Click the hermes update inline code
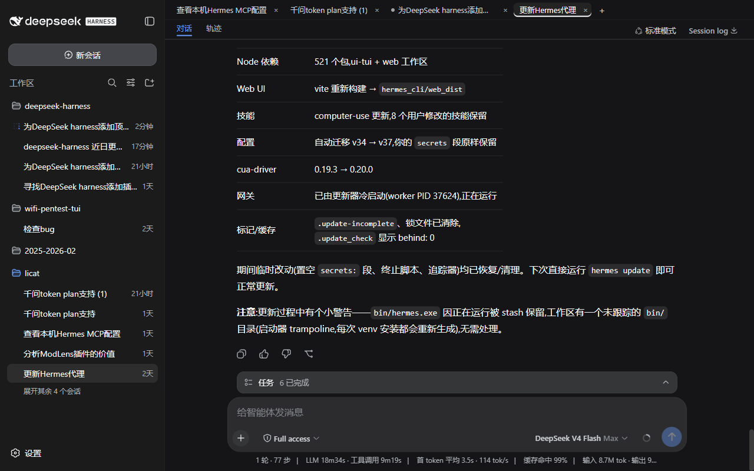This screenshot has height=471, width=754. click(x=621, y=271)
